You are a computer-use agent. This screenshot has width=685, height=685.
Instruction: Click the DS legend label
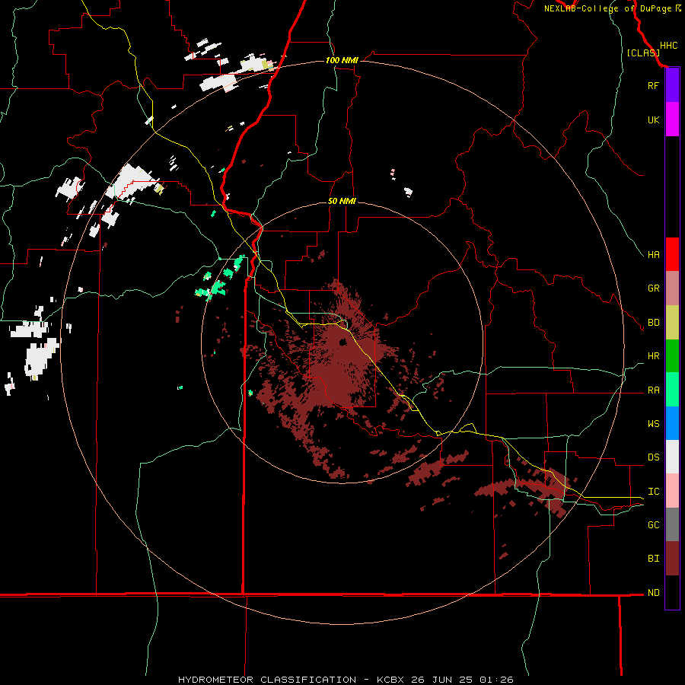[x=653, y=457]
